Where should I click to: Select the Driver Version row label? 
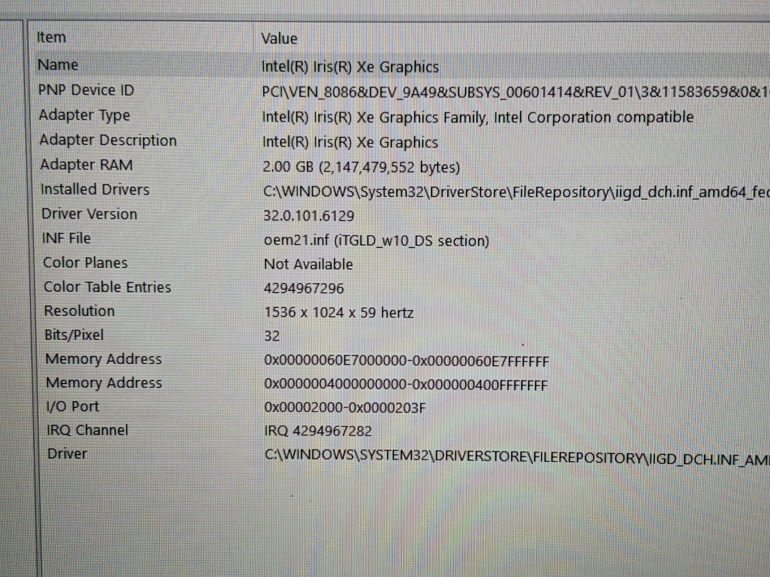coord(90,214)
